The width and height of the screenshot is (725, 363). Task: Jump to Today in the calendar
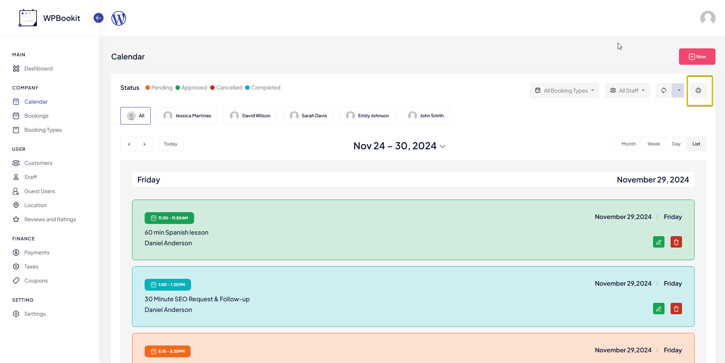170,144
